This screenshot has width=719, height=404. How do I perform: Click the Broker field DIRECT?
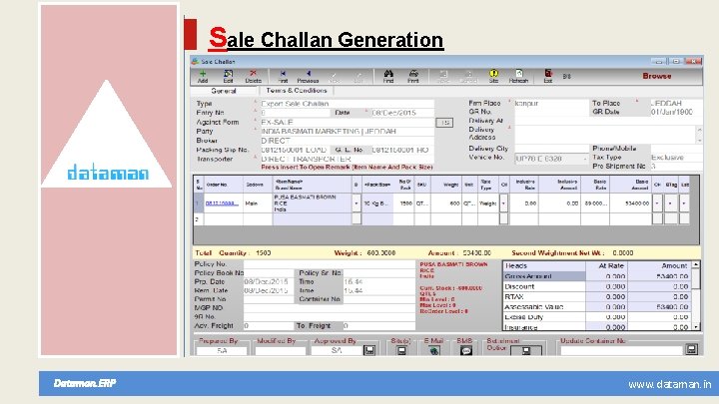pos(347,141)
